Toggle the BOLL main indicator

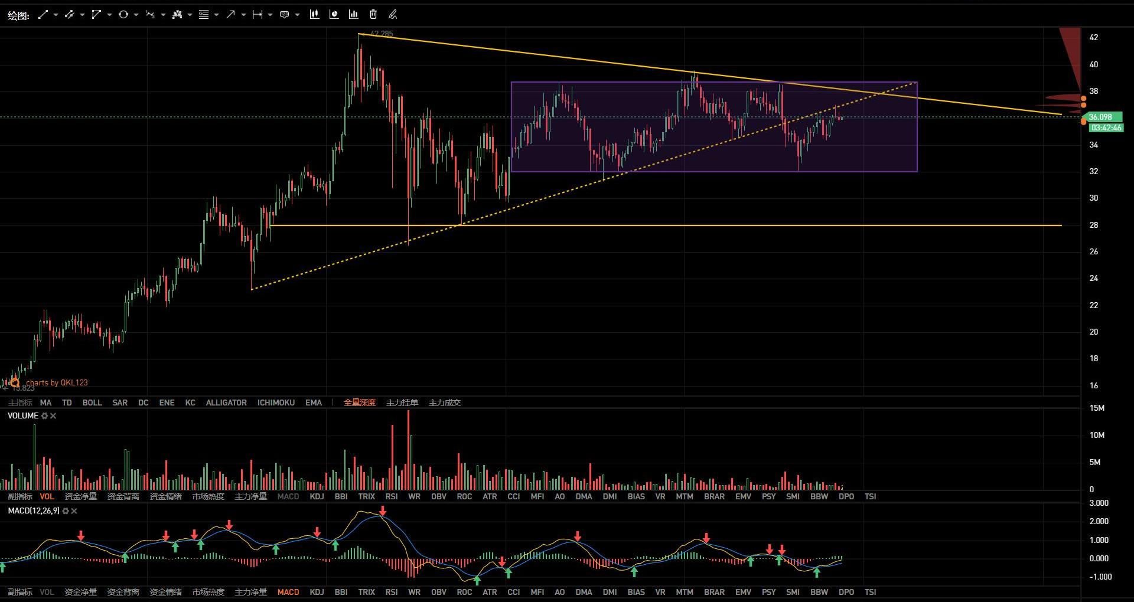pyautogui.click(x=92, y=403)
